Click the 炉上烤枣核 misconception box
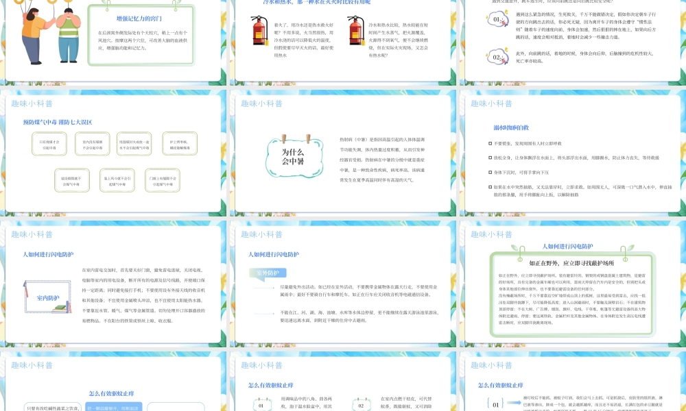686x411 pixels. [180, 144]
